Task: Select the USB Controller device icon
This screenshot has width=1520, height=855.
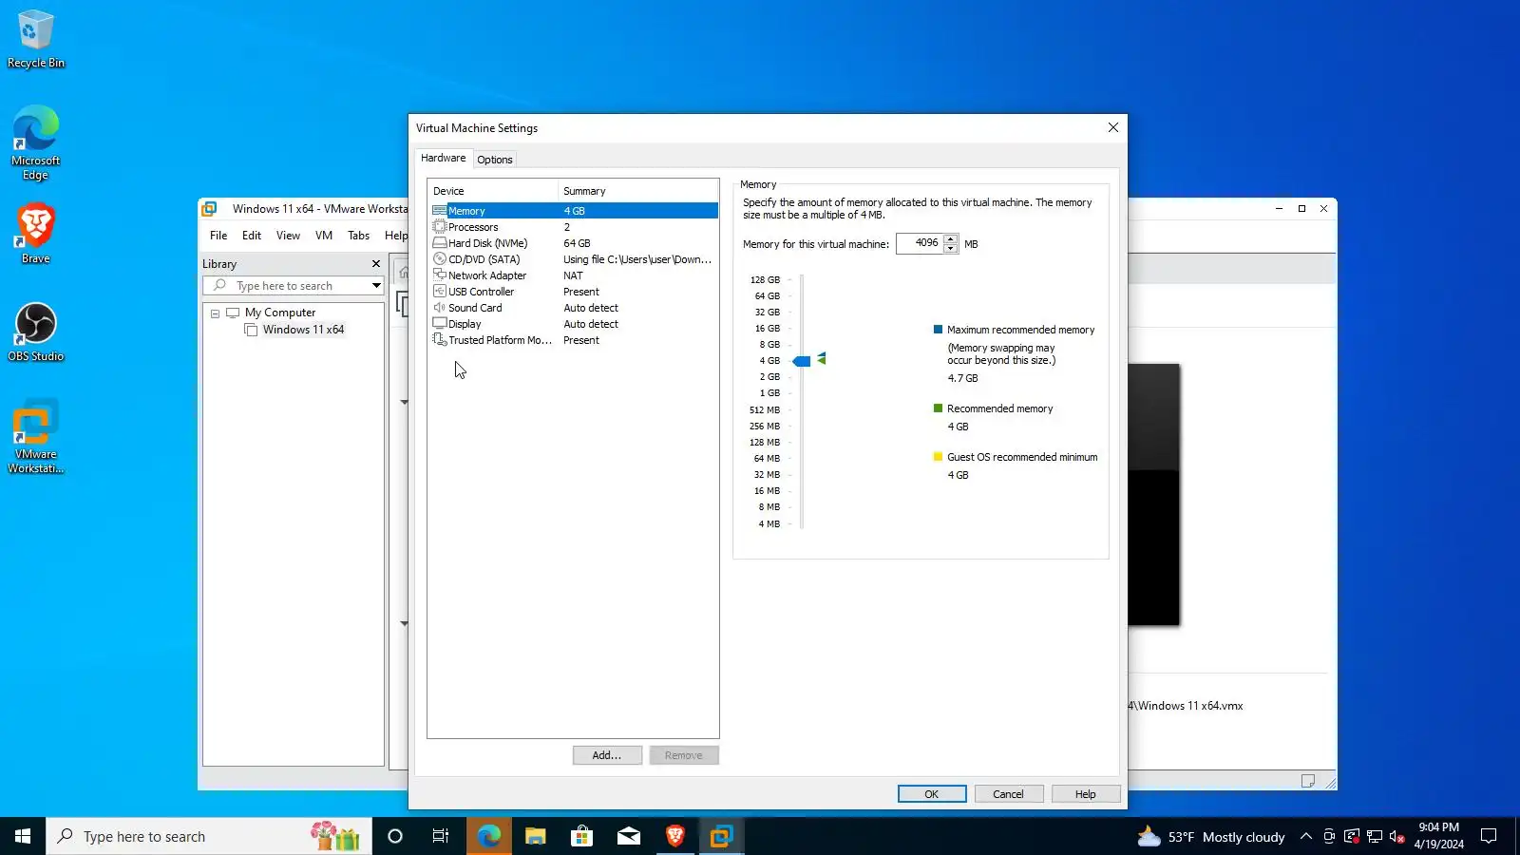Action: [x=439, y=292]
